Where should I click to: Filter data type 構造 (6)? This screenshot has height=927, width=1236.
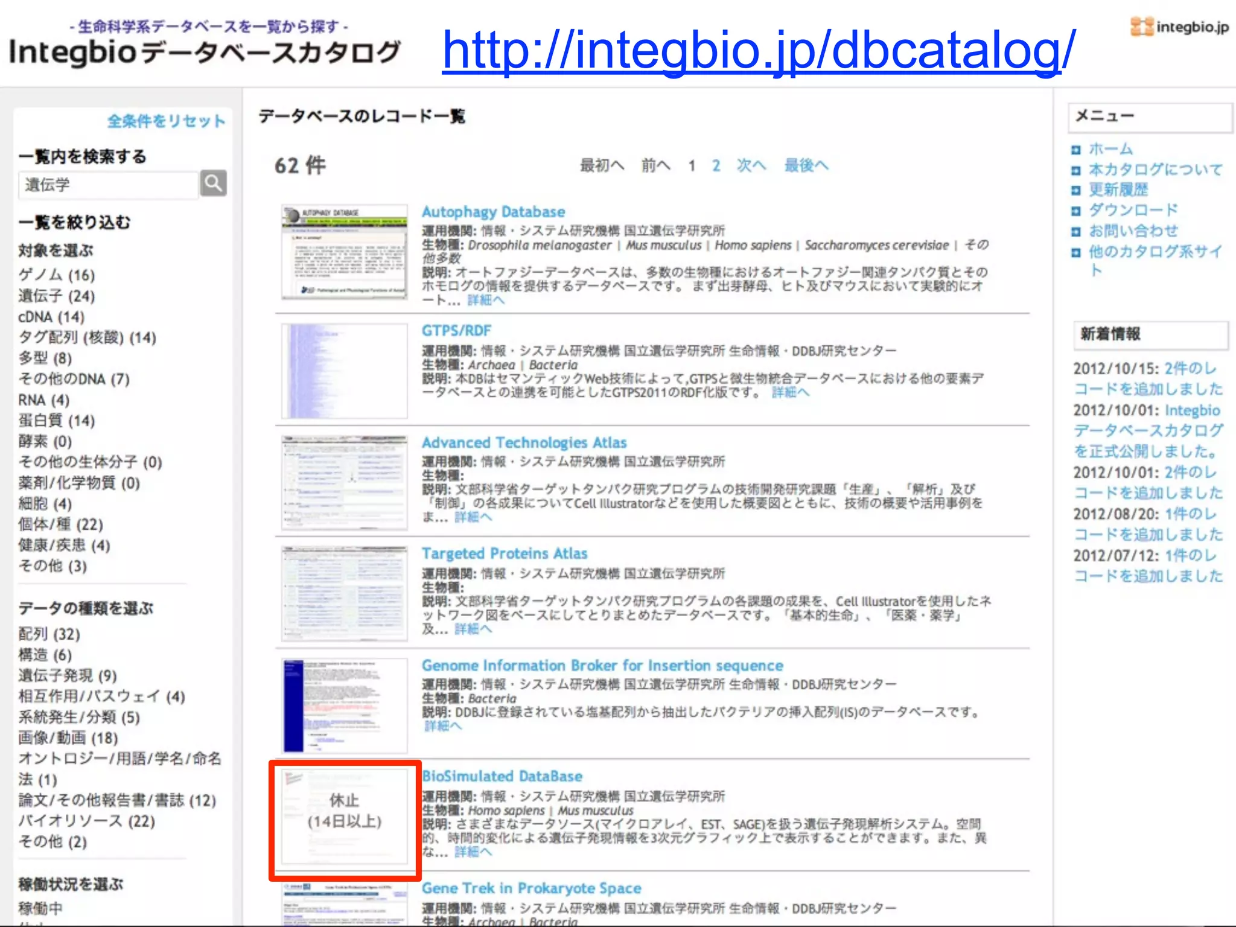click(x=45, y=655)
